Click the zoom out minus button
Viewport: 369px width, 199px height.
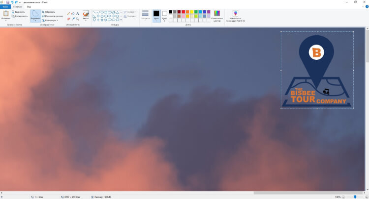point(343,197)
